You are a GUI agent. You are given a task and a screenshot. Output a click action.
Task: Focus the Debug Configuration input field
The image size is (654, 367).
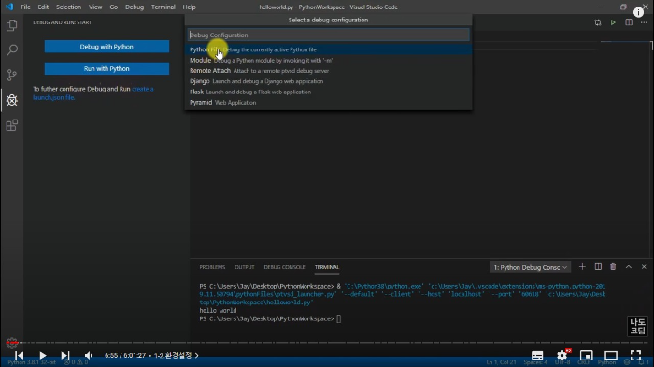pos(329,35)
